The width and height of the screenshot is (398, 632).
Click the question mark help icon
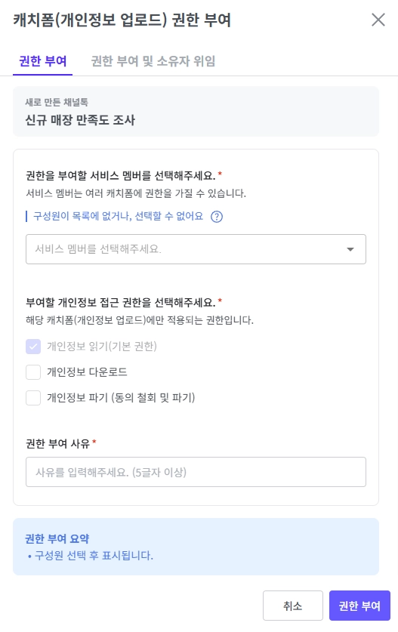point(217,217)
